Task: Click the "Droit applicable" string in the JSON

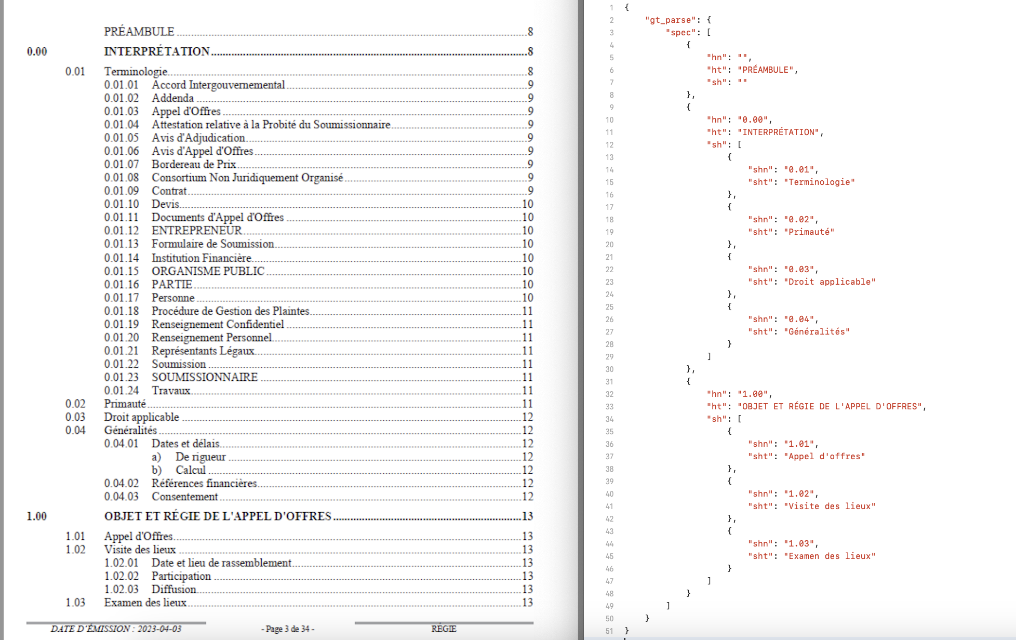Action: [829, 282]
